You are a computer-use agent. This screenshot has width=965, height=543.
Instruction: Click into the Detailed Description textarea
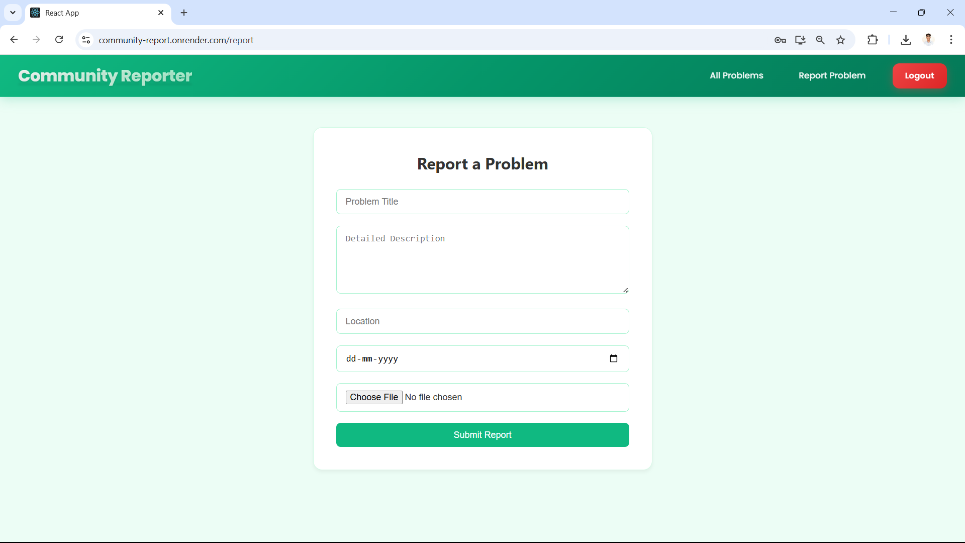(x=482, y=259)
